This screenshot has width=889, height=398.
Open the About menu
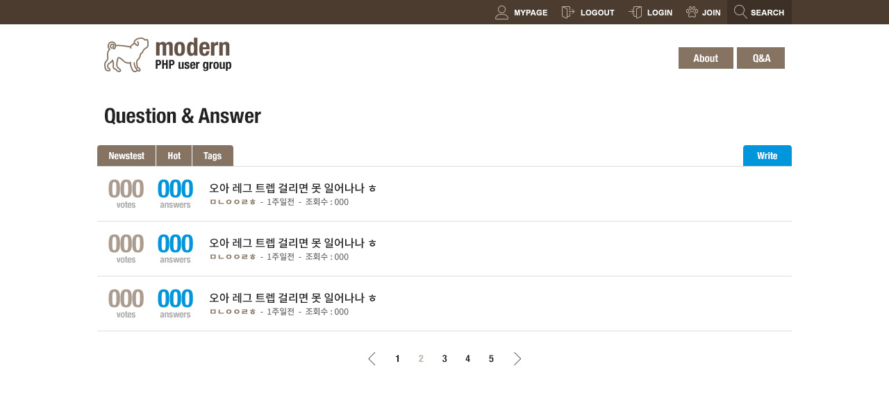pos(706,58)
